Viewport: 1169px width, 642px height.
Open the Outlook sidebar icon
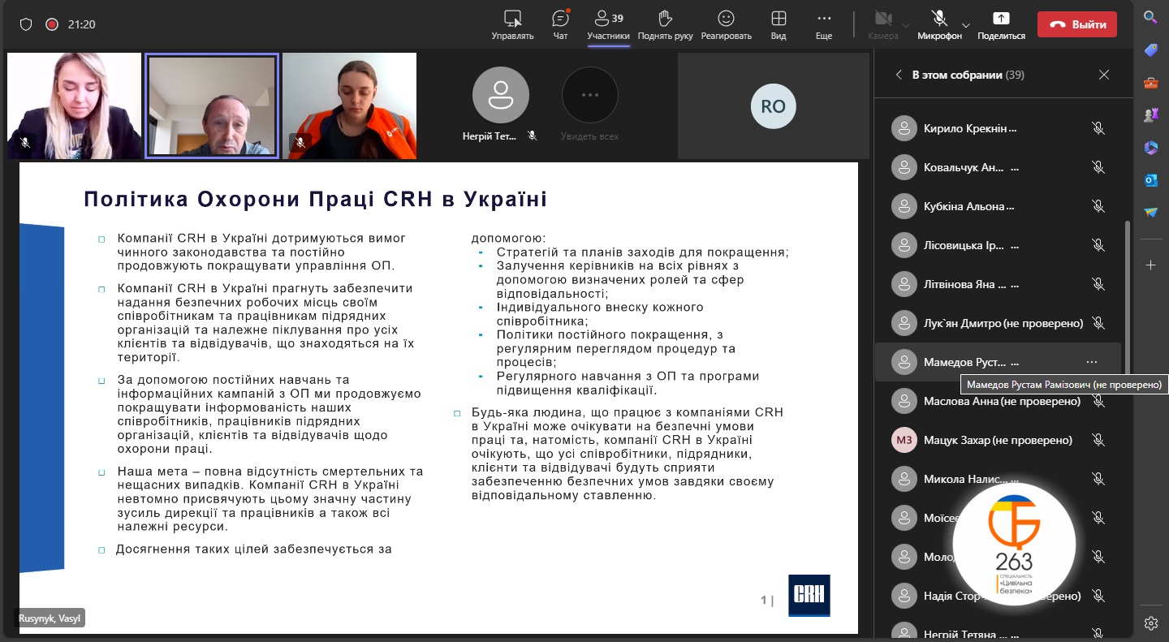(1150, 180)
